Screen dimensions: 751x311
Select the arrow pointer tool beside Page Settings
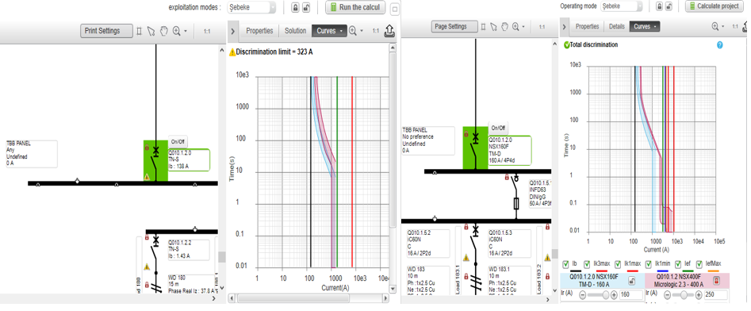pos(495,27)
